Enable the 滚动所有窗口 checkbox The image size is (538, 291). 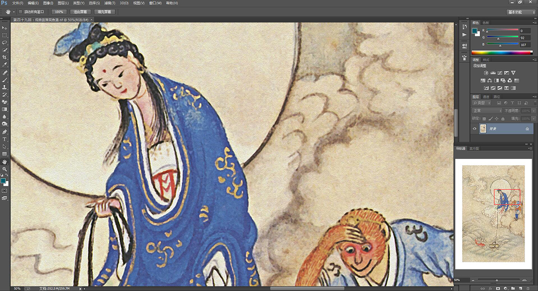(x=21, y=12)
